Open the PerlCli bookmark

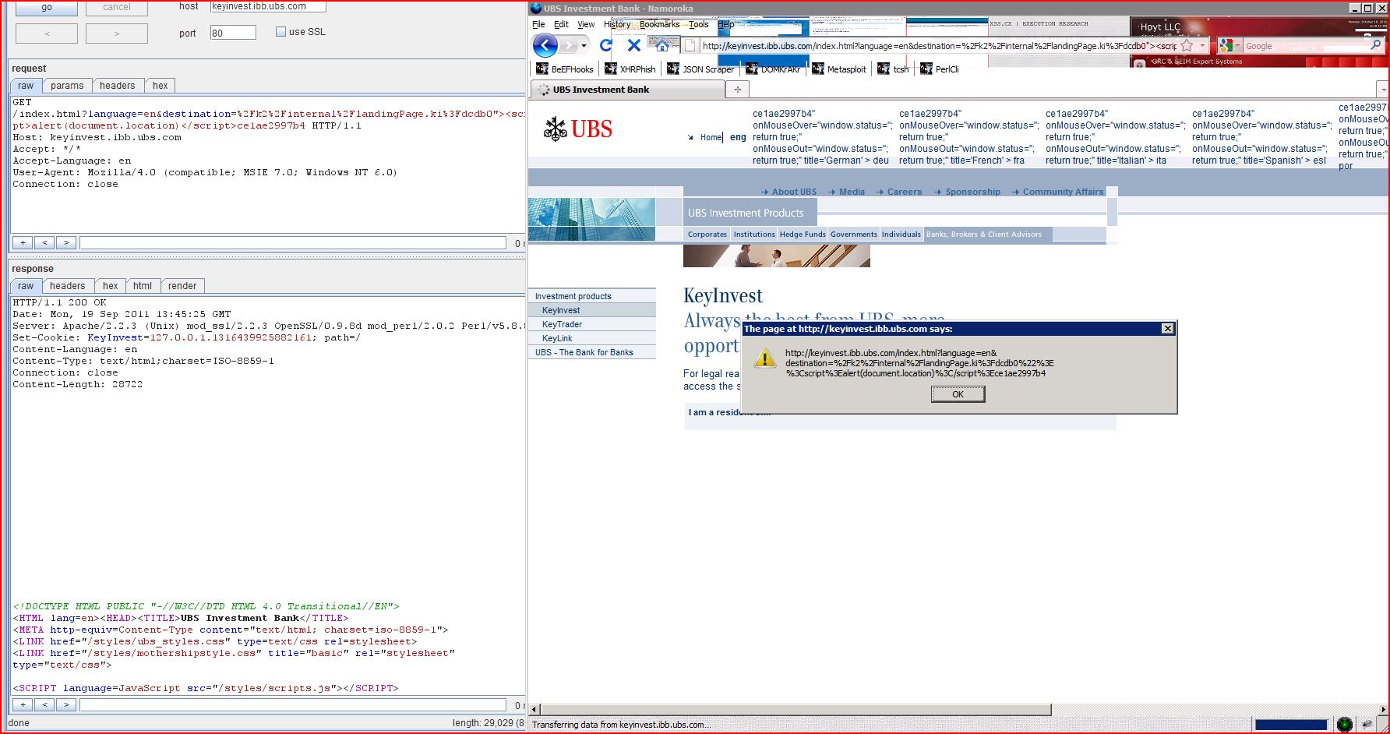coord(940,69)
